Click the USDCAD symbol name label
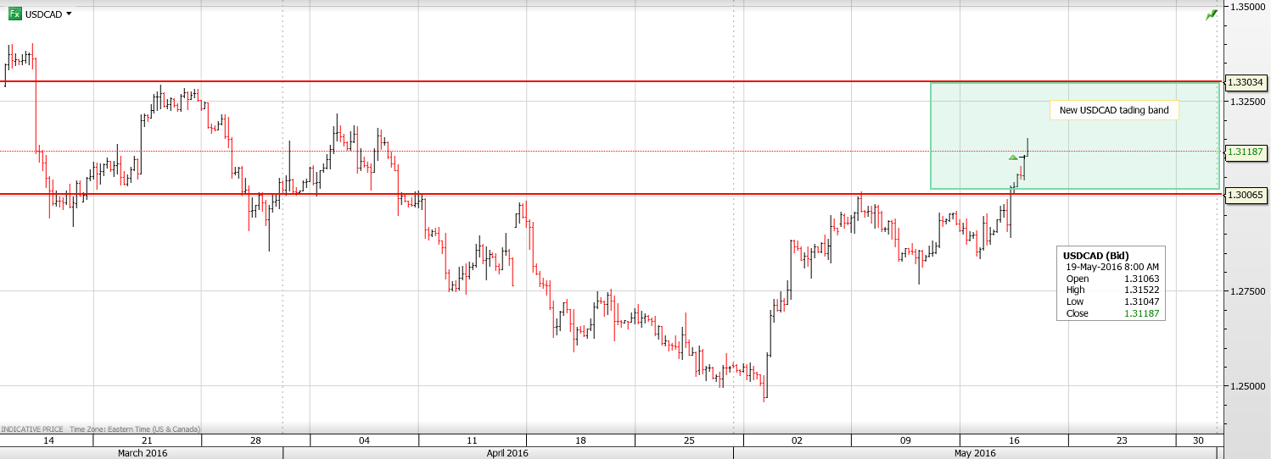1271x459 pixels. coord(43,14)
